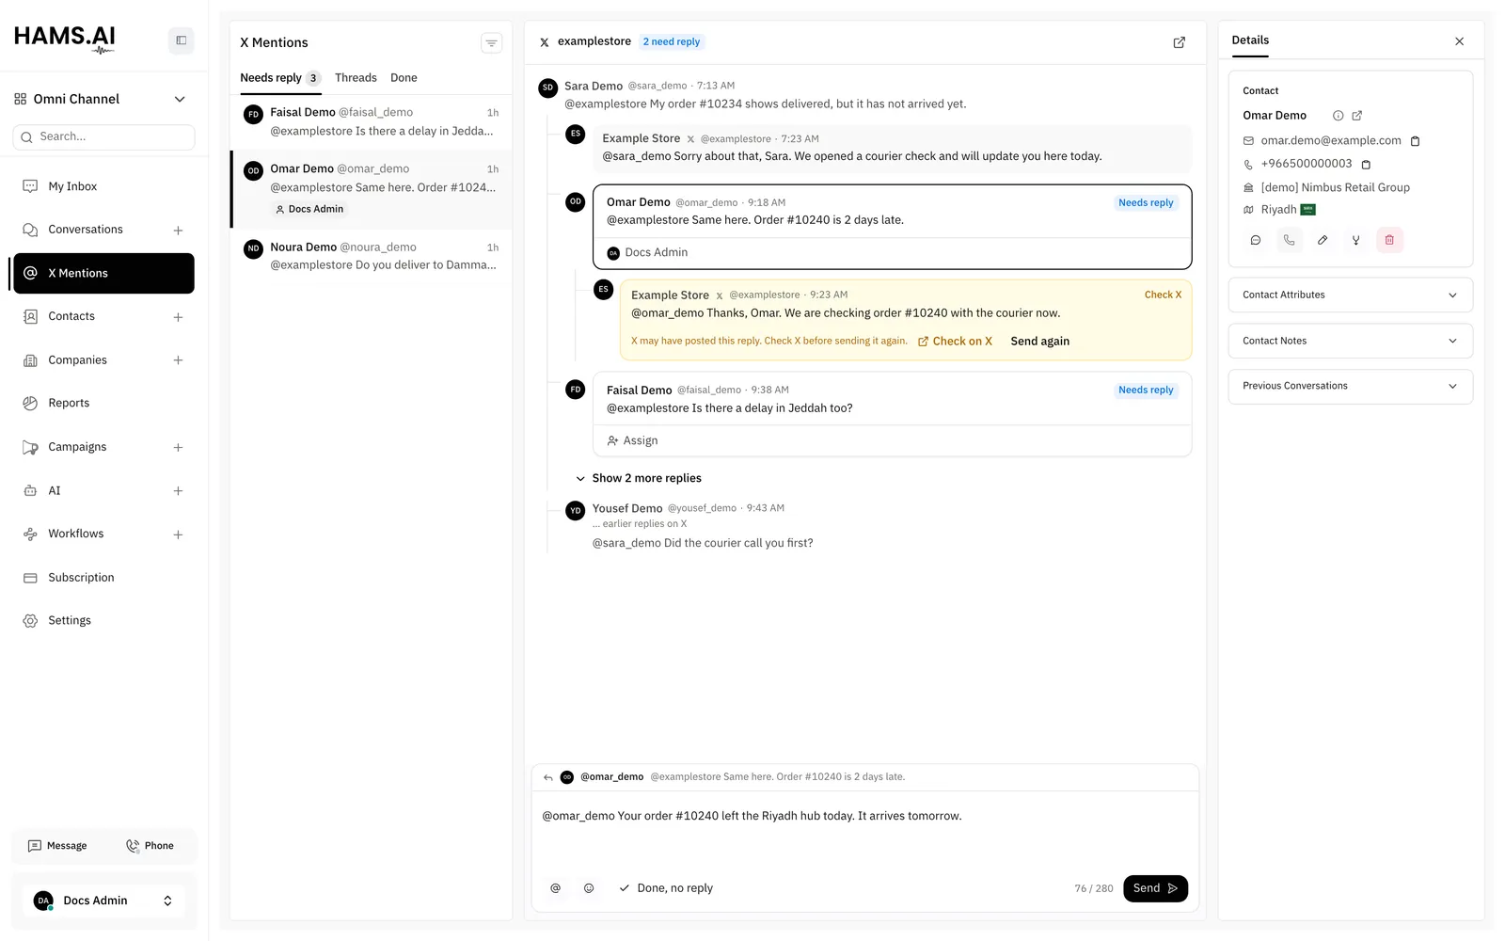
Task: Click the info icon beside Omar Demo
Action: click(x=1338, y=116)
